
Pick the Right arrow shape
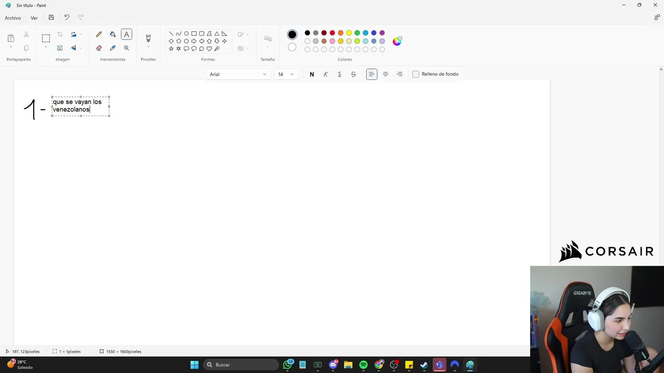[x=194, y=41]
